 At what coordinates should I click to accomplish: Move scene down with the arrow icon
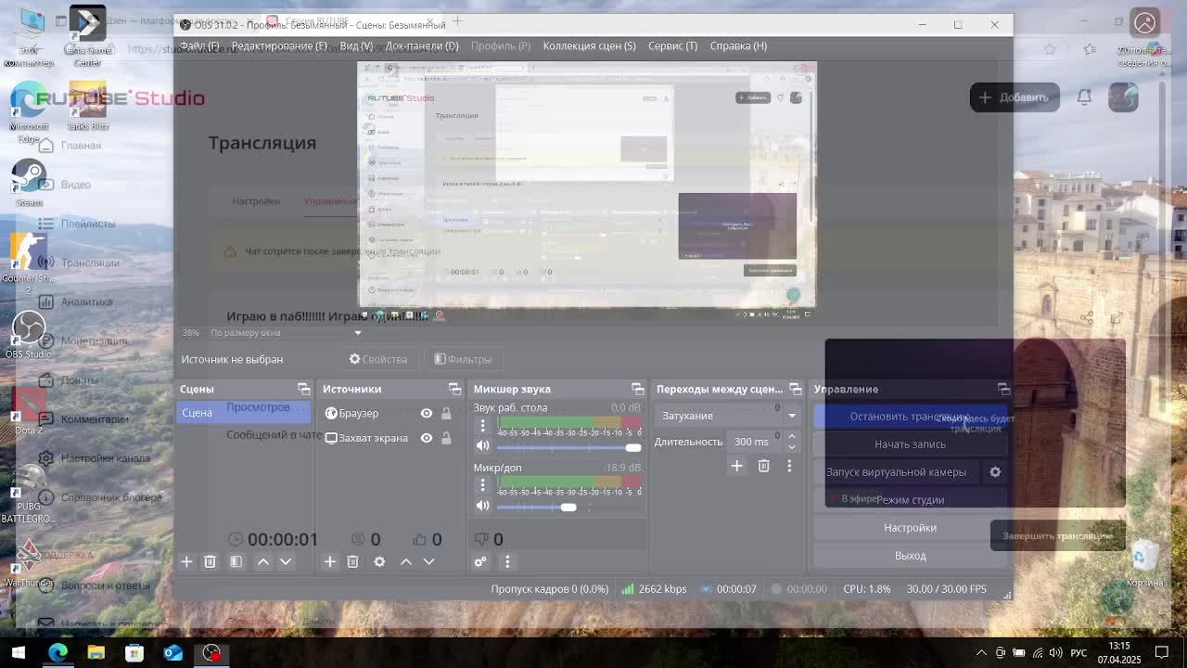(x=286, y=561)
